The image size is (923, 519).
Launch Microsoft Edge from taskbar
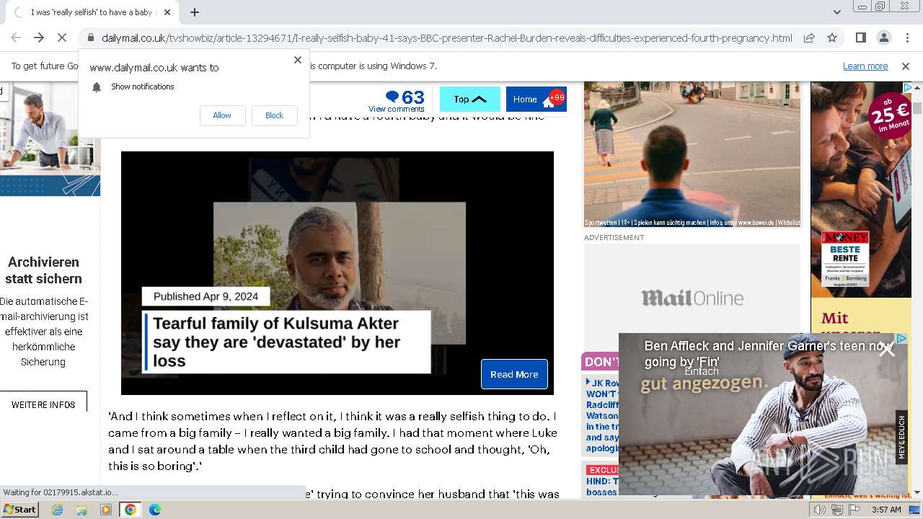tap(154, 510)
